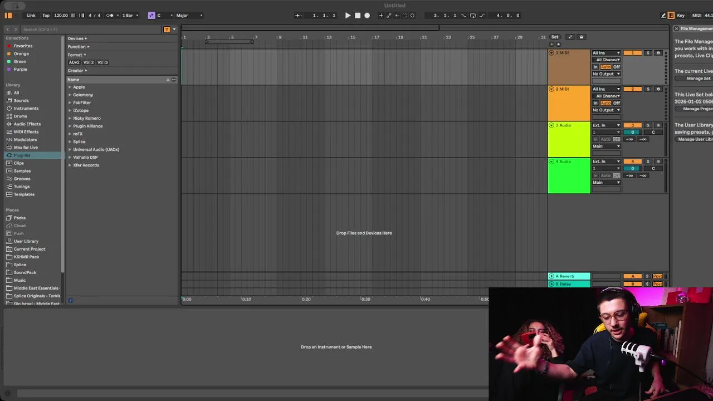Open the No Output dropdown on 2 MIDI
This screenshot has height=401, width=713.
coord(606,110)
